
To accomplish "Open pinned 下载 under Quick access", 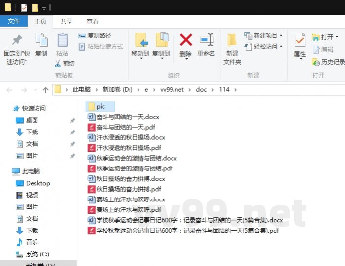I will click(27, 132).
